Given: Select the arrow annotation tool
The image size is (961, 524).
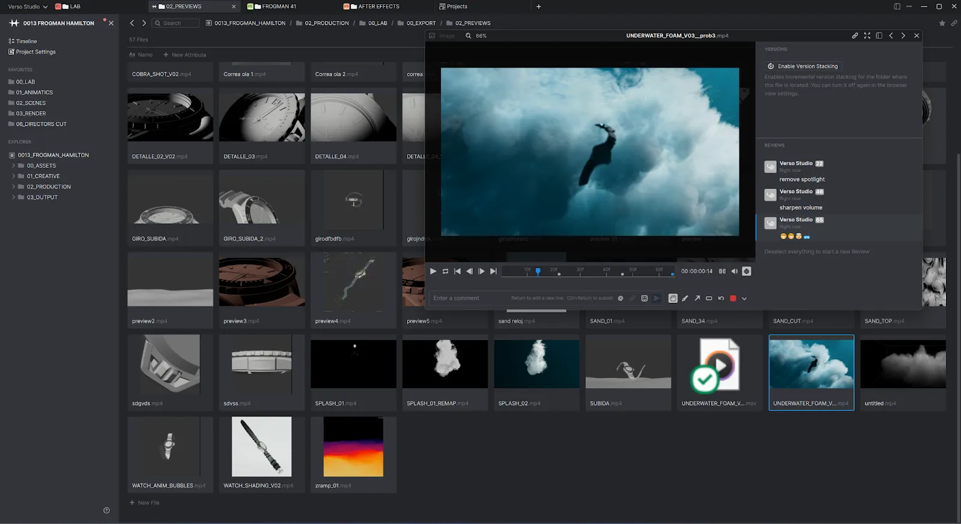Looking at the screenshot, I should [697, 298].
